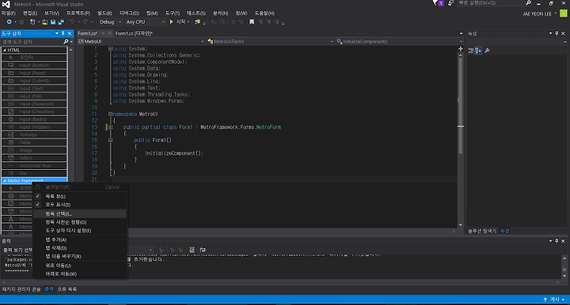
Task: Select 도구 상자 다시 설정(E) menu entry
Action: (80, 231)
